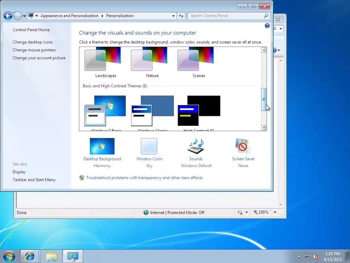Open Change your account picture

[x=39, y=58]
